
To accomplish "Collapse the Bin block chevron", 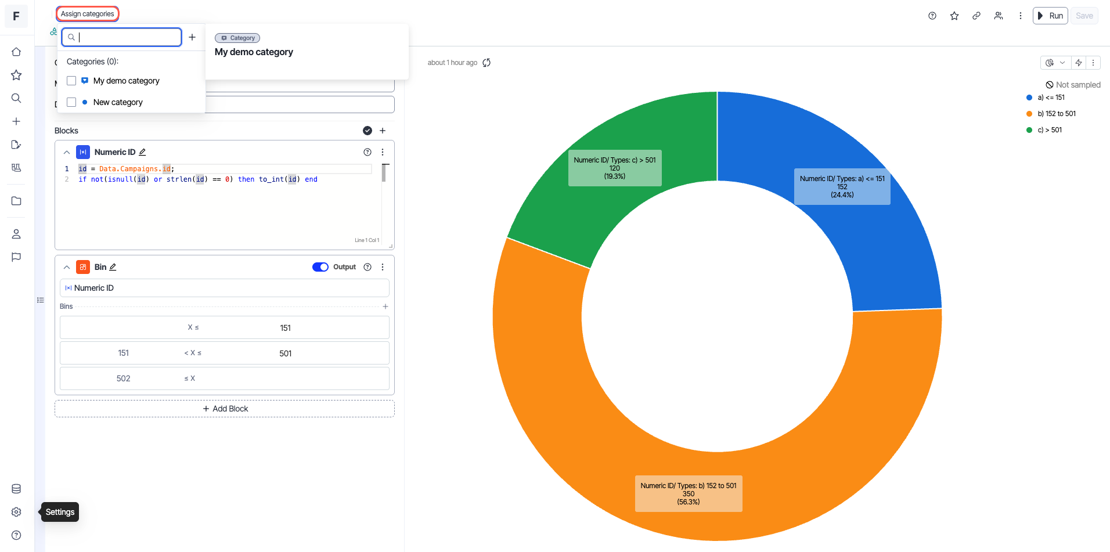I will pyautogui.click(x=67, y=267).
